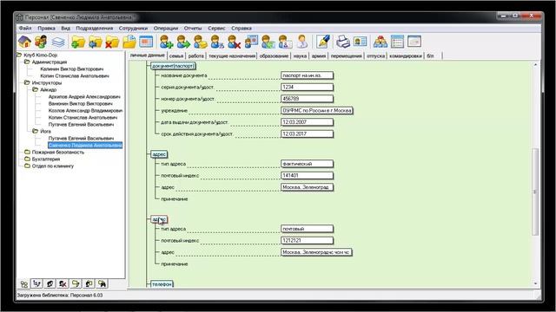Click the linked yellow folders icon below the tree
The height and width of the screenshot is (312, 556).
(x=76, y=283)
